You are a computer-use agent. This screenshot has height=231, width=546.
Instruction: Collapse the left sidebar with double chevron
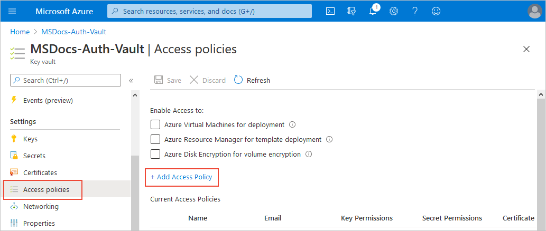(131, 81)
